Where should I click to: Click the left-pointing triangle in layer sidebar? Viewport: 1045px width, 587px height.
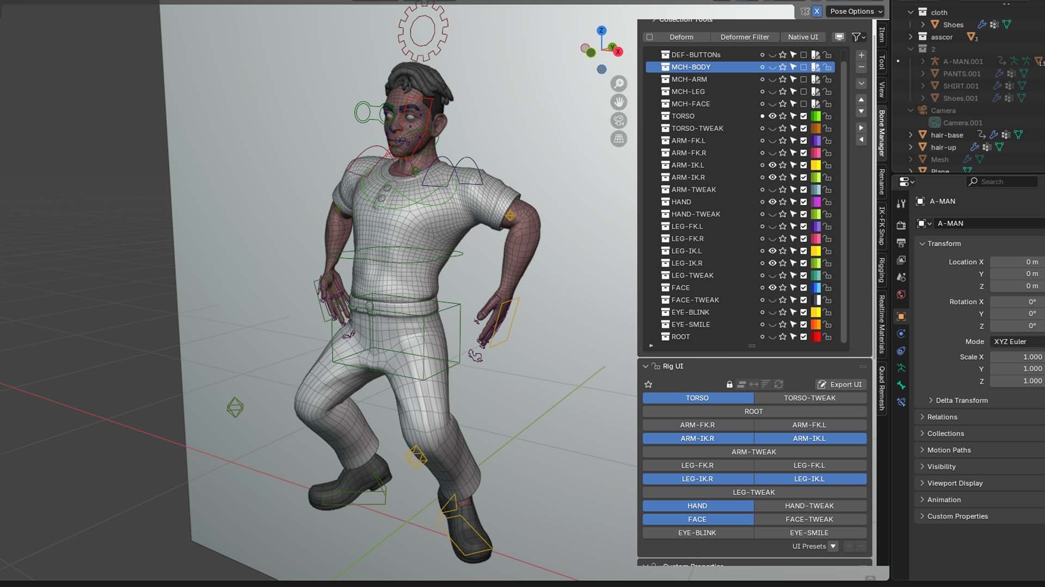click(x=861, y=140)
